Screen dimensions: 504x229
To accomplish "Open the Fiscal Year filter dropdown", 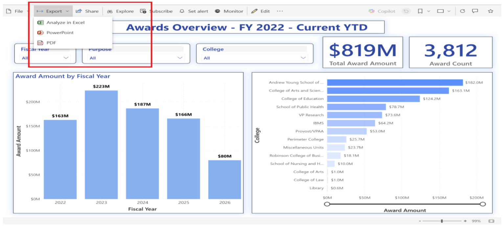I will coord(66,58).
